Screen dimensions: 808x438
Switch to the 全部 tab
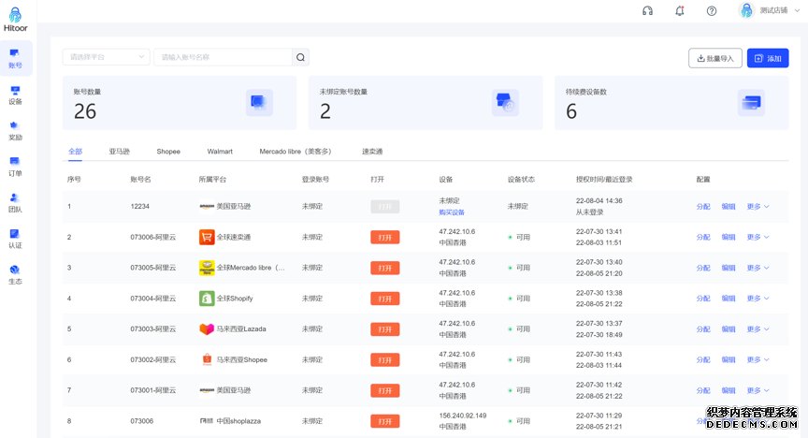coord(75,152)
